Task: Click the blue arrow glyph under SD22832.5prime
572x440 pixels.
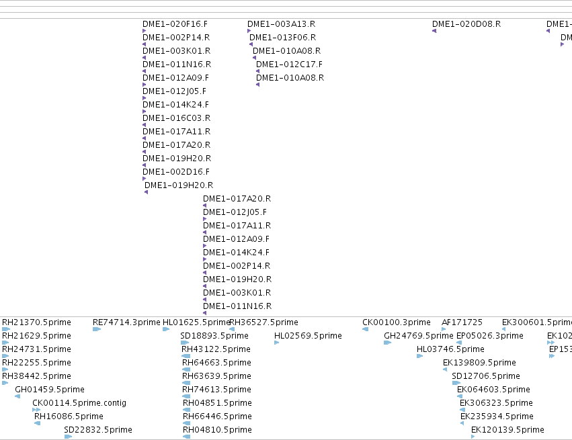Action: tap(68, 437)
